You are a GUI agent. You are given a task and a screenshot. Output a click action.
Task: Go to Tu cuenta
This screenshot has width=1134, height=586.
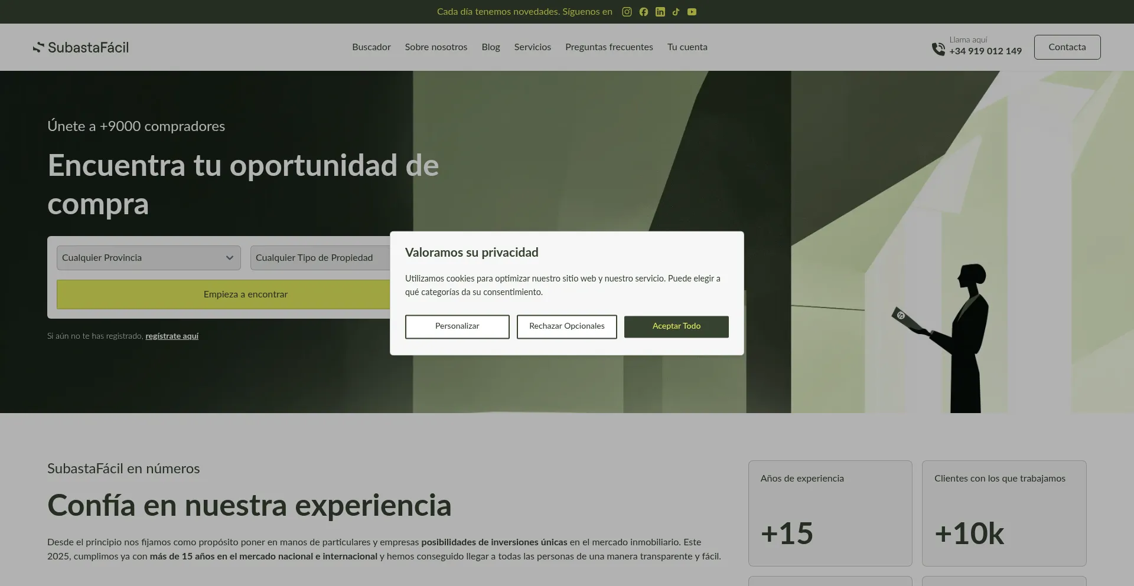687,47
